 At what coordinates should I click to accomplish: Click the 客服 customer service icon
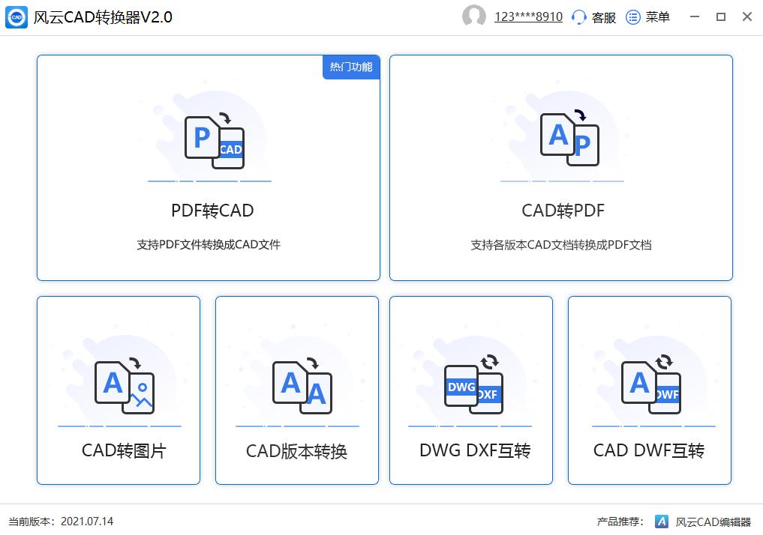(578, 16)
